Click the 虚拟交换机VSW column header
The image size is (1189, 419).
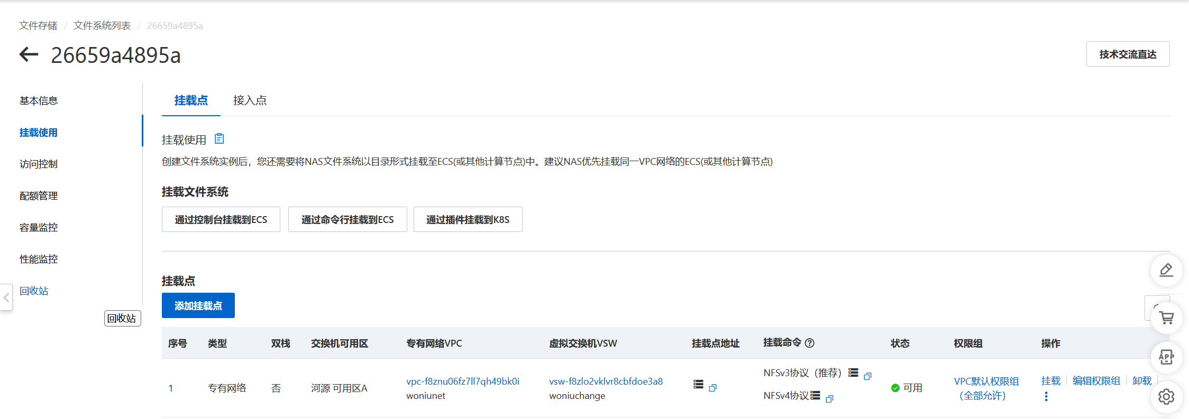583,343
